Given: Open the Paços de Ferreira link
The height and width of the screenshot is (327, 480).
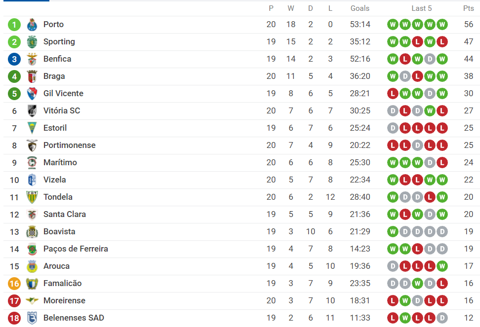Looking at the screenshot, I should point(76,249).
